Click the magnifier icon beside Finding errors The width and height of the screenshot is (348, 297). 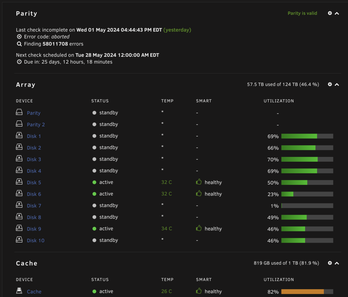pyautogui.click(x=19, y=44)
